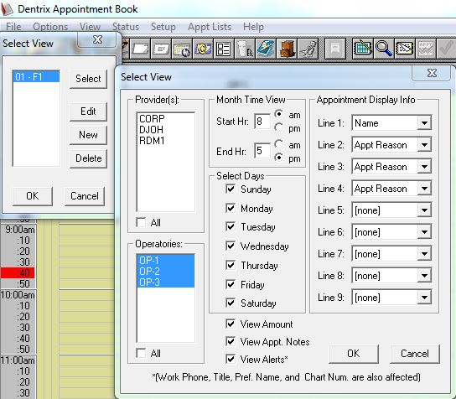The width and height of the screenshot is (456, 399).
Task: Select the pm radio for Start Hr
Action: (278, 127)
